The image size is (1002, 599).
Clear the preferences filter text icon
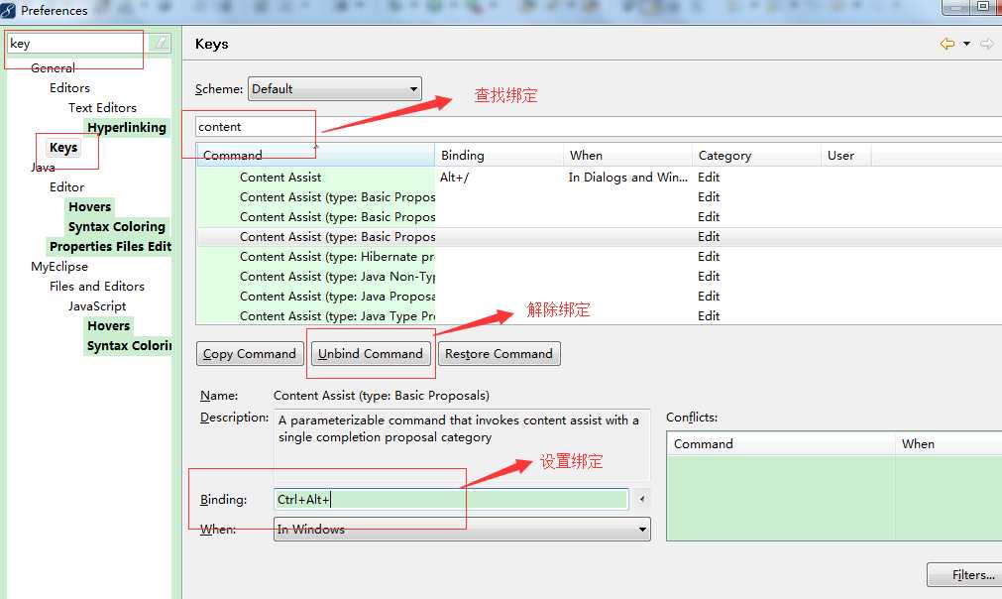coord(161,43)
